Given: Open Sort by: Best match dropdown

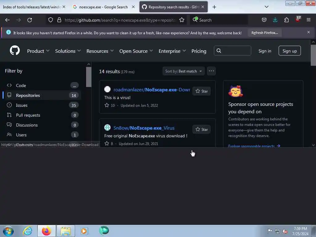Looking at the screenshot, I should tap(183, 71).
